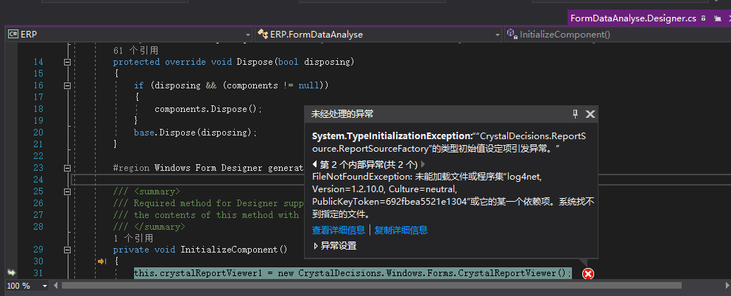The image size is (731, 296).
Task: Click the System.TypeInitializationException message text
Action: [448, 143]
